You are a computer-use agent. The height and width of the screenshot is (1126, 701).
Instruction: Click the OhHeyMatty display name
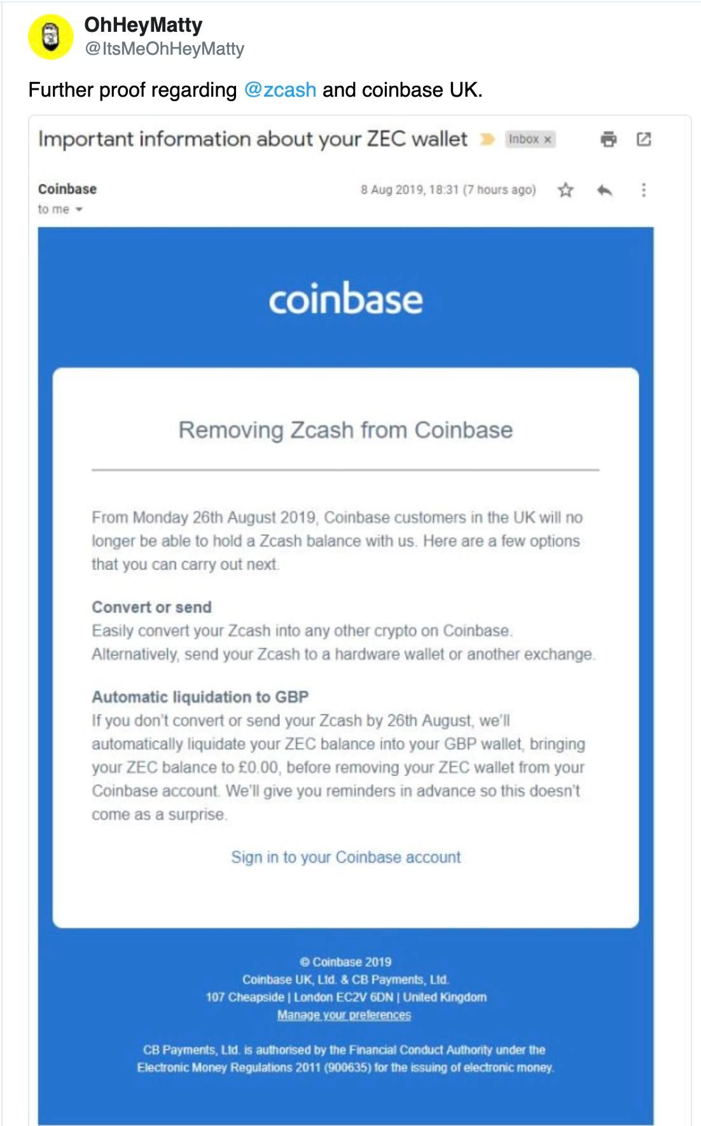[x=143, y=25]
